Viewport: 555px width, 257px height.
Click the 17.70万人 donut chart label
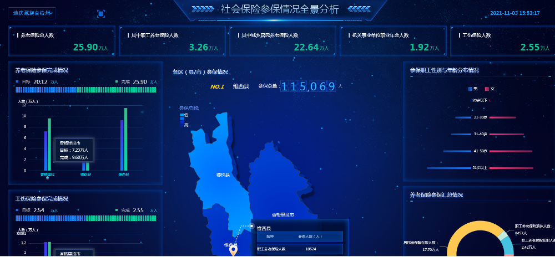point(431,250)
